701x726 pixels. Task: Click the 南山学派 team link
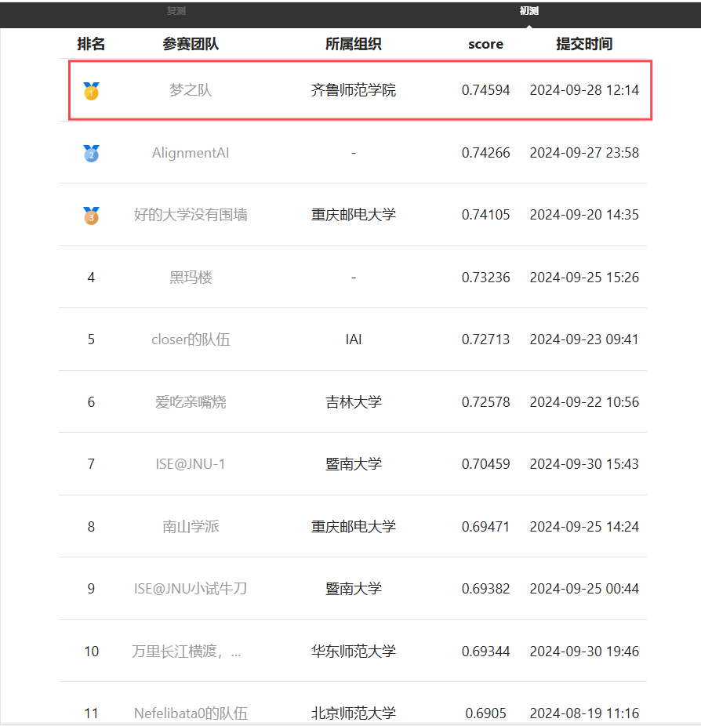point(191,527)
